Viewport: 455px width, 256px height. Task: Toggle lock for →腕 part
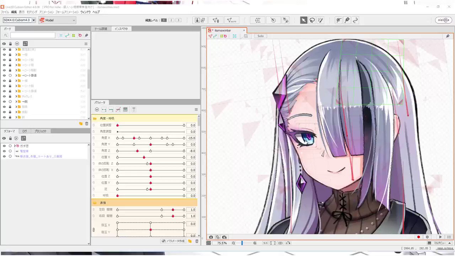[x=10, y=101]
